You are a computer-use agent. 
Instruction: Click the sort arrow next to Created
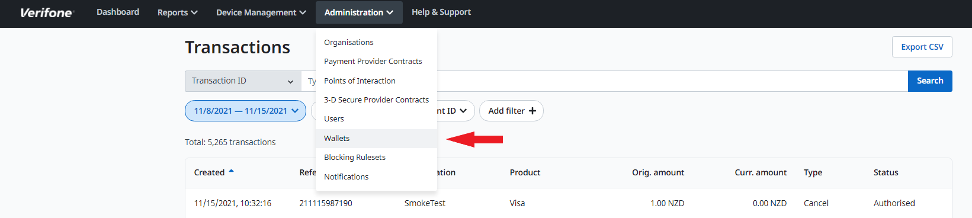(231, 171)
